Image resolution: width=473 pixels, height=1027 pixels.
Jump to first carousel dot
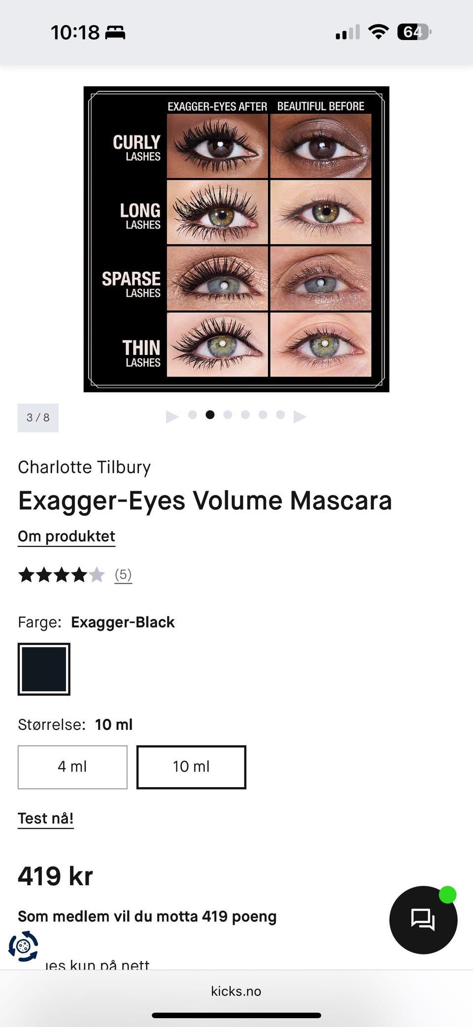point(193,415)
